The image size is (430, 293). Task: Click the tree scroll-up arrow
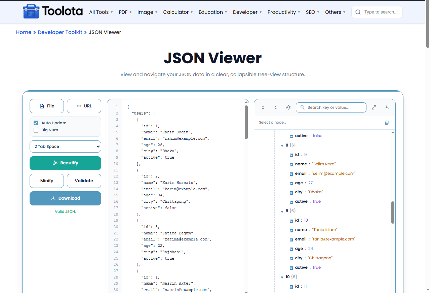(x=393, y=133)
